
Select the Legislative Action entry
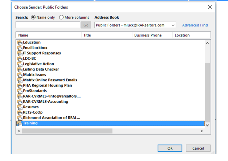(x=38, y=64)
